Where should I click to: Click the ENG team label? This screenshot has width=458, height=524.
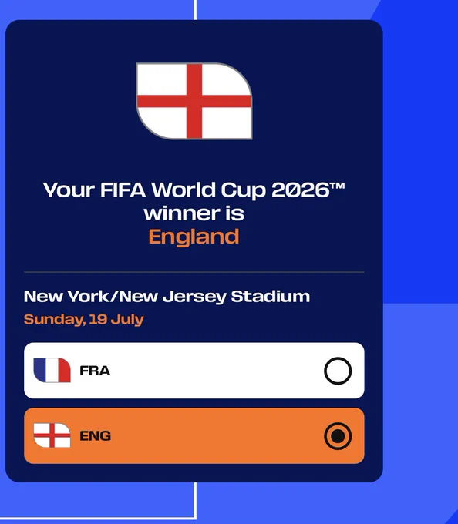pyautogui.click(x=96, y=436)
